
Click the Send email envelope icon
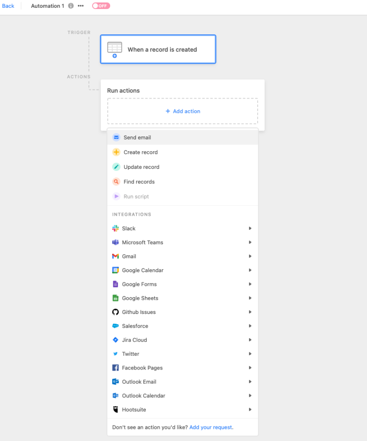tap(116, 137)
